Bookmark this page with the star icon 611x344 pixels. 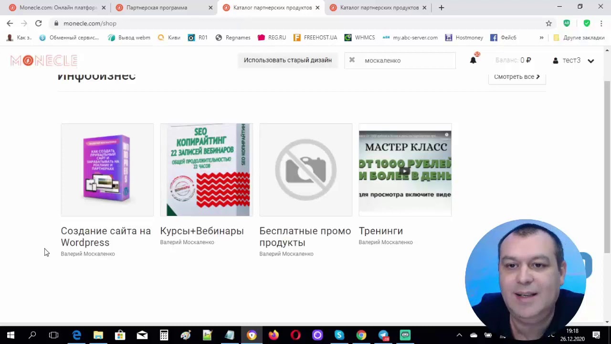[549, 23]
